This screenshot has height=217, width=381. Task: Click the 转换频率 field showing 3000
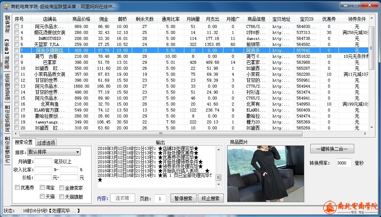pos(344,163)
